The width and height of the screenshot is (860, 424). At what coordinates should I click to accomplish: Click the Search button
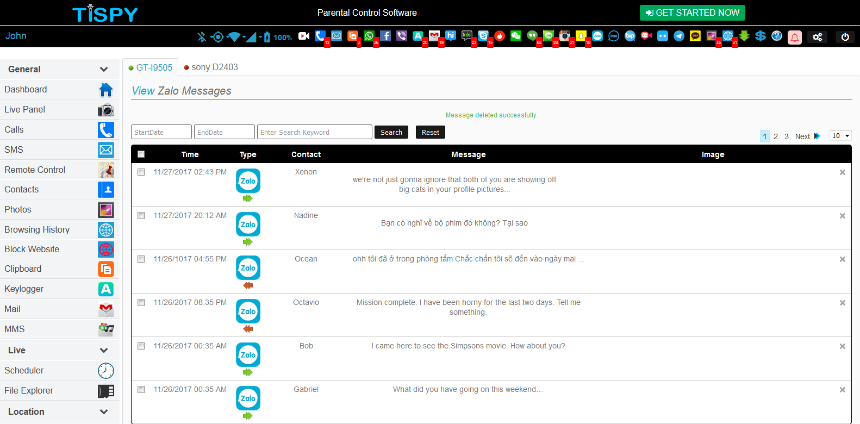[391, 132]
